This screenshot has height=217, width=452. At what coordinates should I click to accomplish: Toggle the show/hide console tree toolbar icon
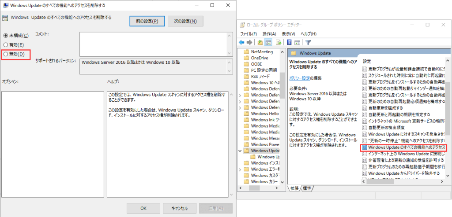pos(268,43)
